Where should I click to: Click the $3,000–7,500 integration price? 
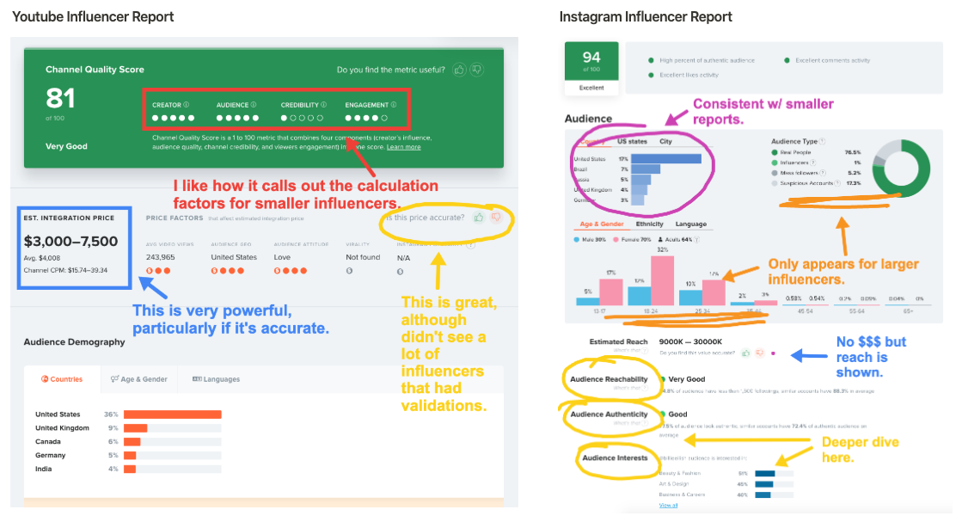71,242
